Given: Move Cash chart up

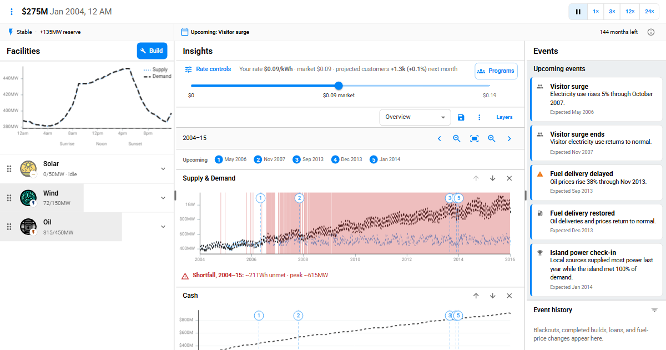Looking at the screenshot, I should click(476, 296).
